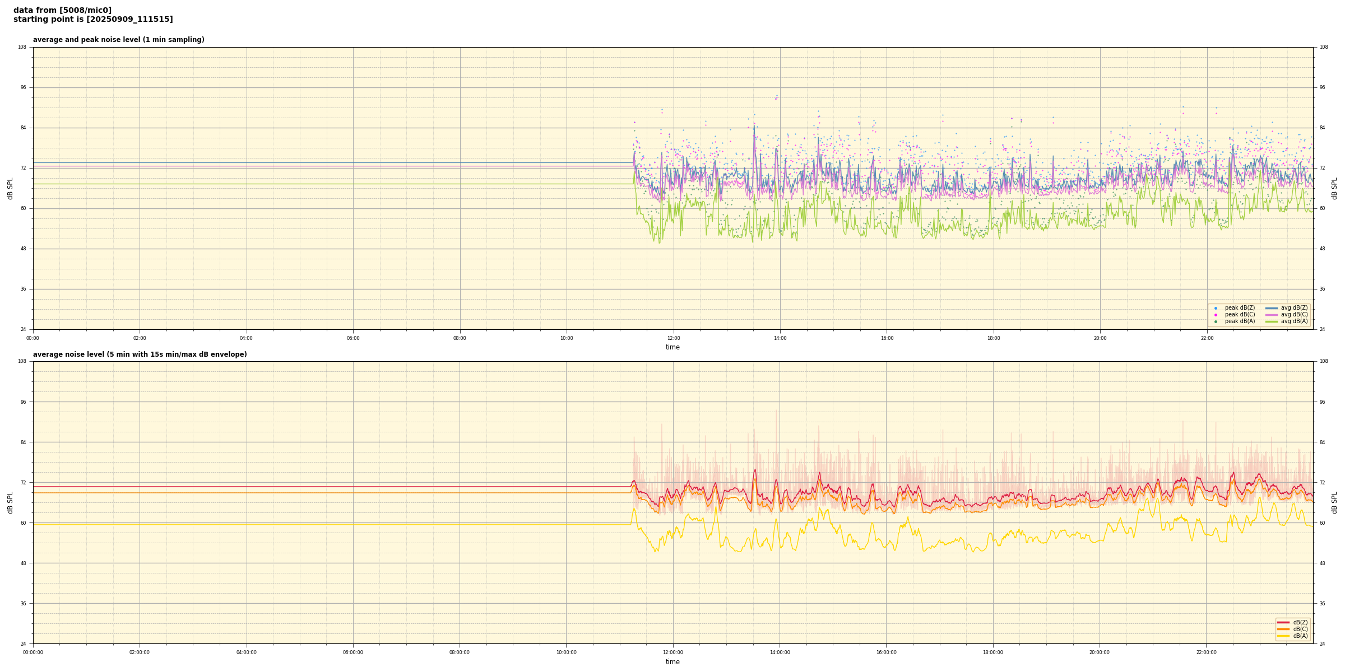Click the bottom chart title about 15s envelope
Image resolution: width=1345 pixels, height=672 pixels.
click(140, 354)
